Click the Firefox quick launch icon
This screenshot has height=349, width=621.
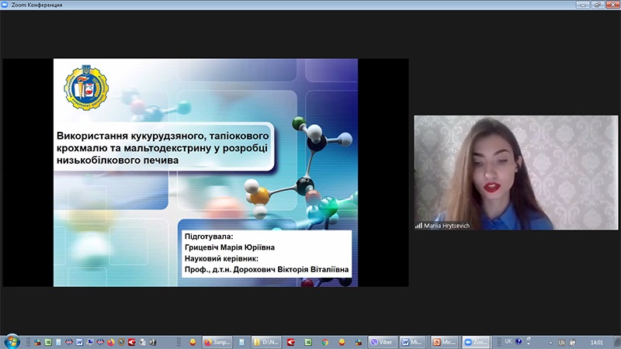click(111, 342)
